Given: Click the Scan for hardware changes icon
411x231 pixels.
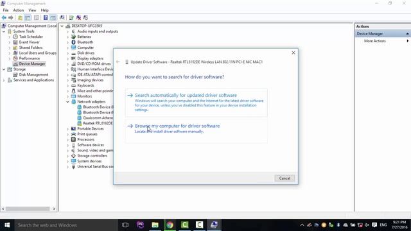Looking at the screenshot, I should [62, 17].
